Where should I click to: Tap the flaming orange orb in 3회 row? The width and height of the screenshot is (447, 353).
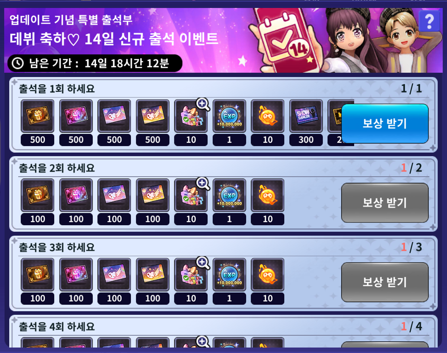point(268,275)
